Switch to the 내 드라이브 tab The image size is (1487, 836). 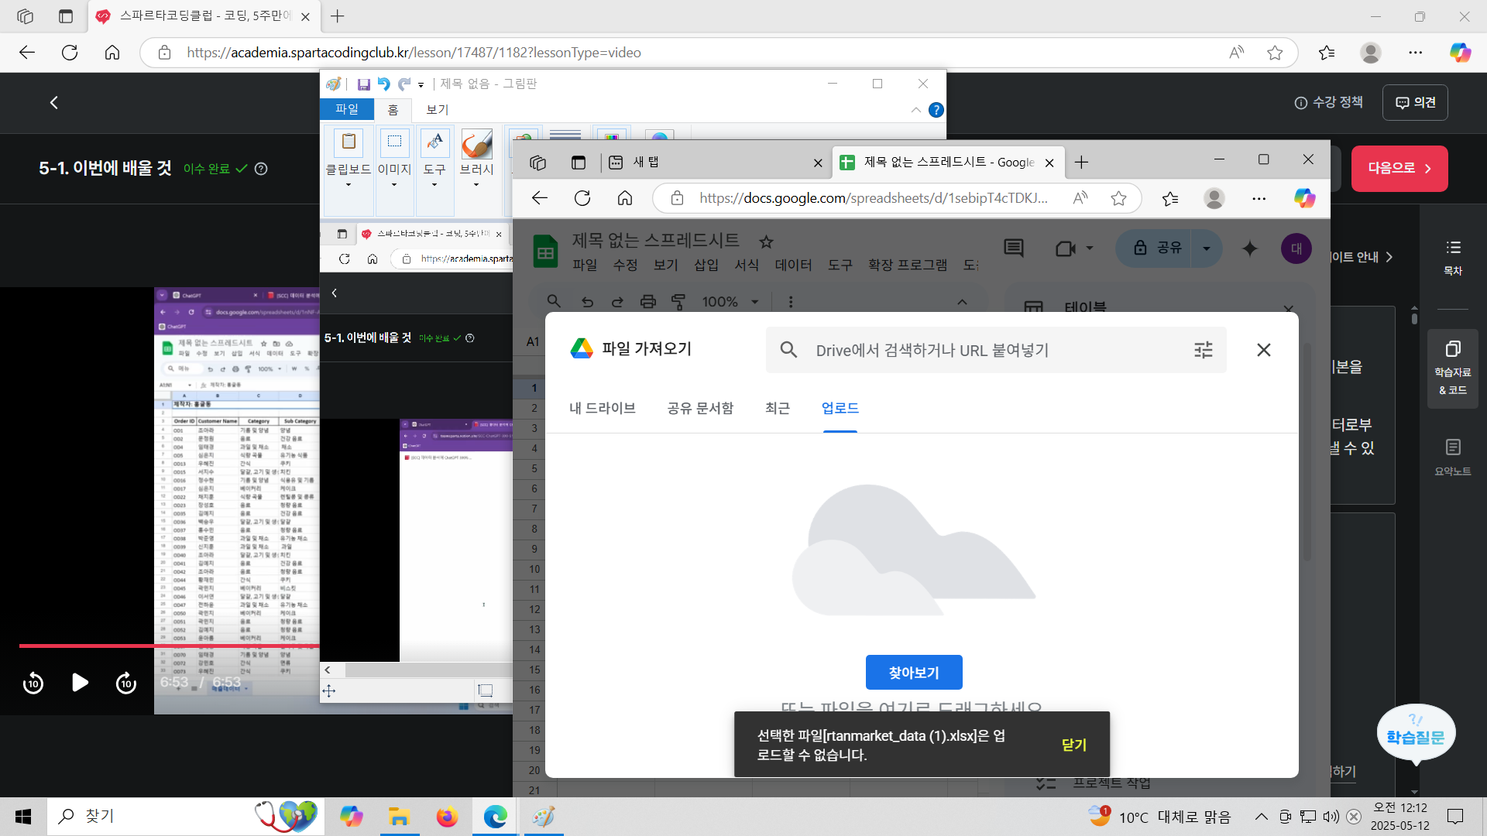tap(603, 408)
